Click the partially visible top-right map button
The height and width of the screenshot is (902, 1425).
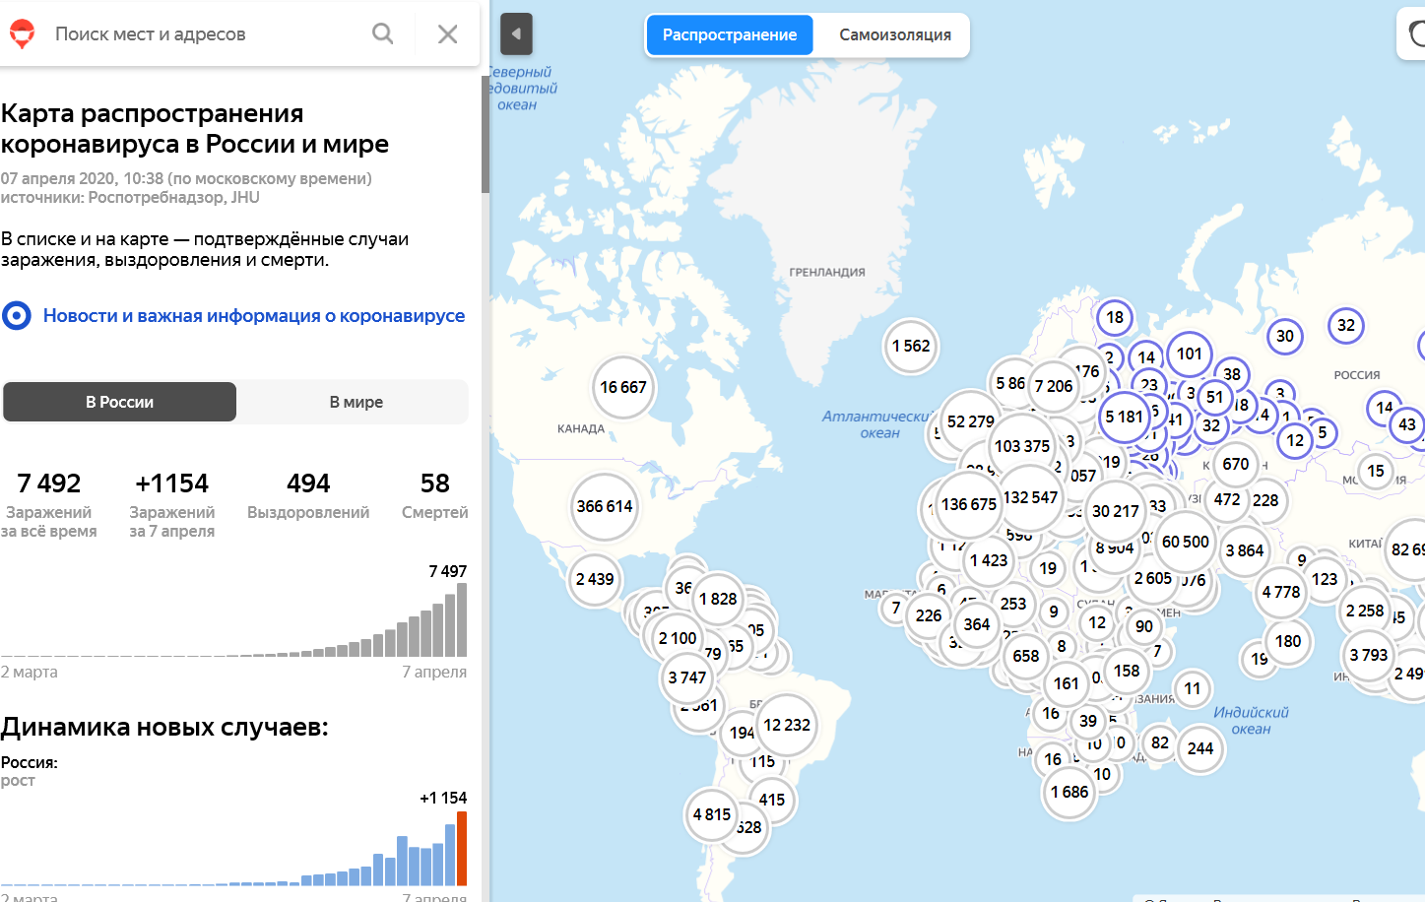1412,34
